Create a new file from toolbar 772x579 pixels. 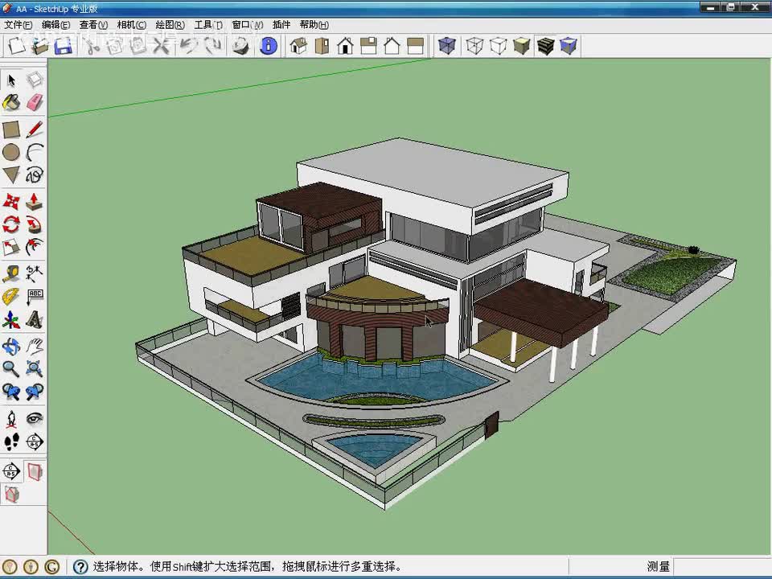pyautogui.click(x=16, y=46)
